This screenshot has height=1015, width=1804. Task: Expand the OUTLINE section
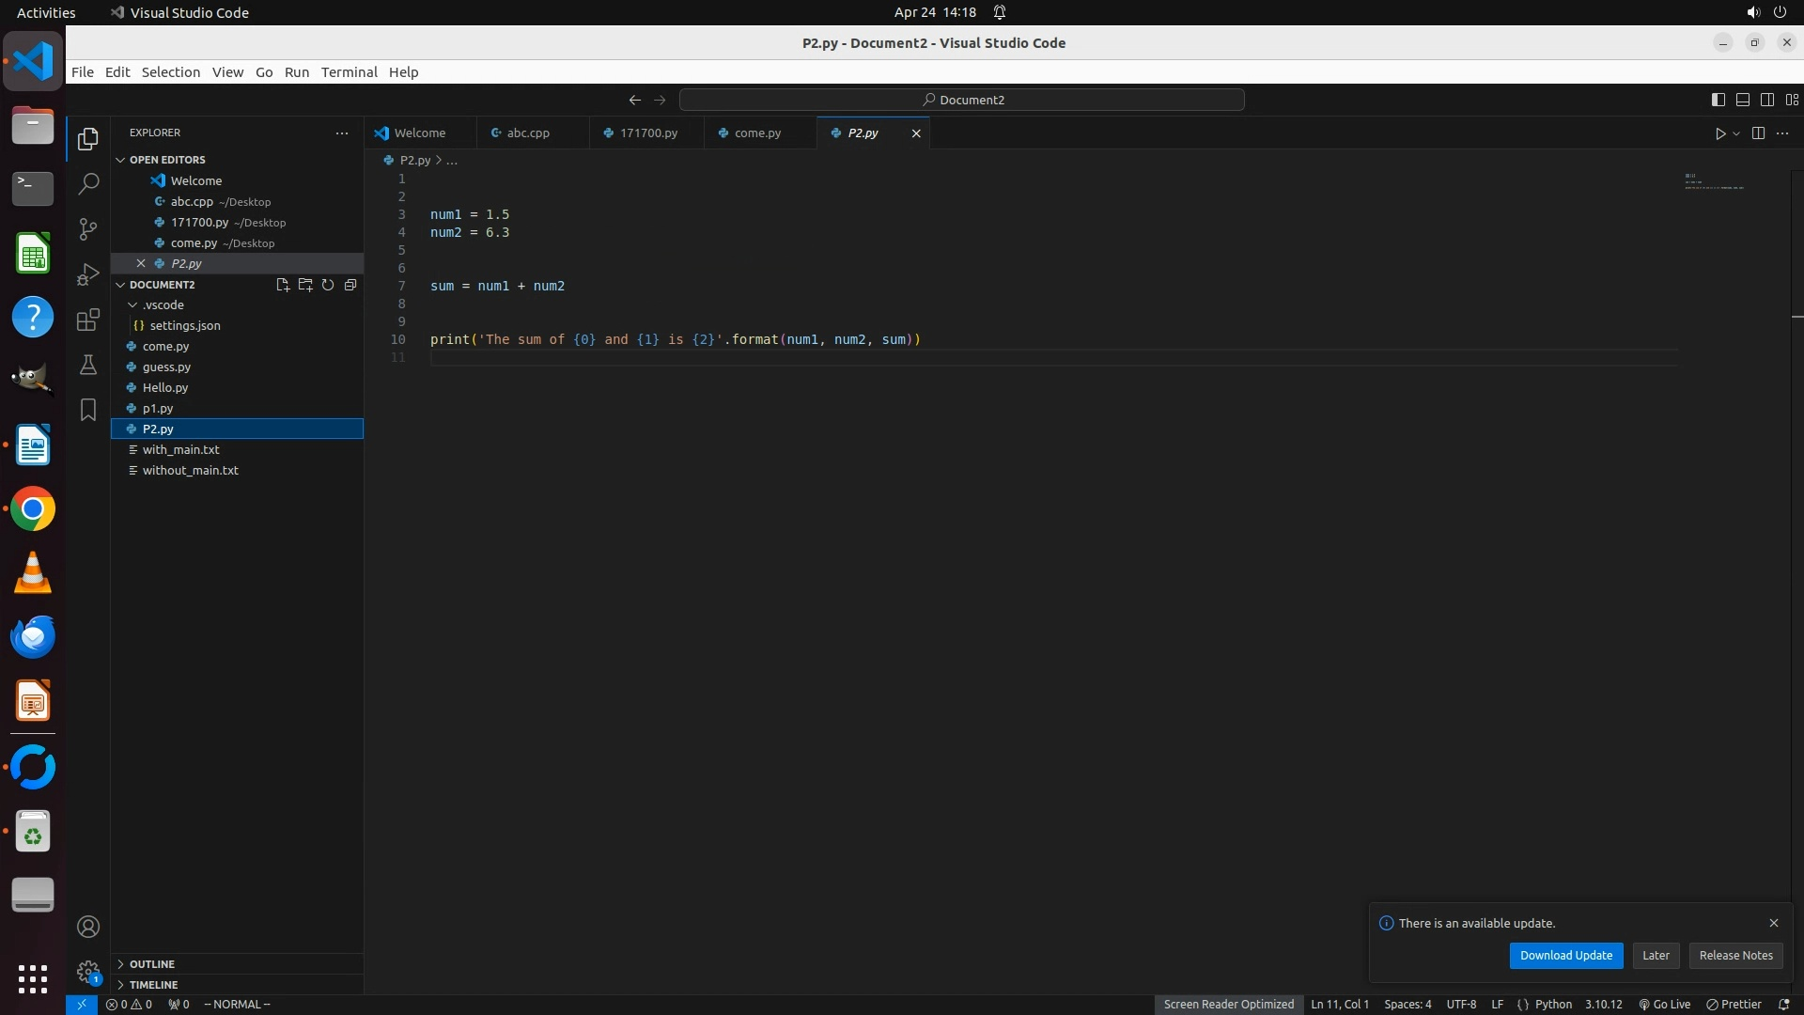(152, 964)
